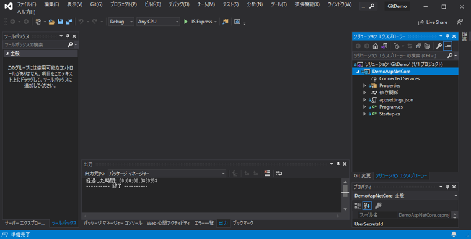Click the browser link screen icon
The width and height of the screenshot is (471, 239).
click(237, 22)
